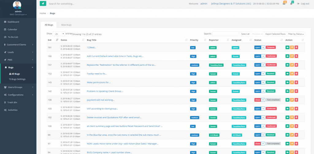Open Calendar in the sidebar menu
Image resolution: width=314 pixels, height=154 pixels.
point(12,29)
